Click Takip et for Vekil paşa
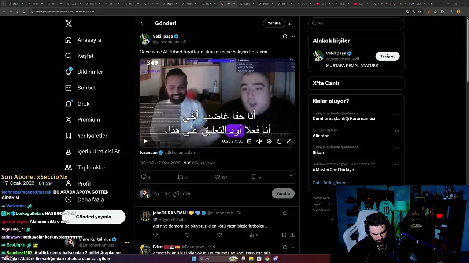The image size is (469, 263). (x=387, y=56)
